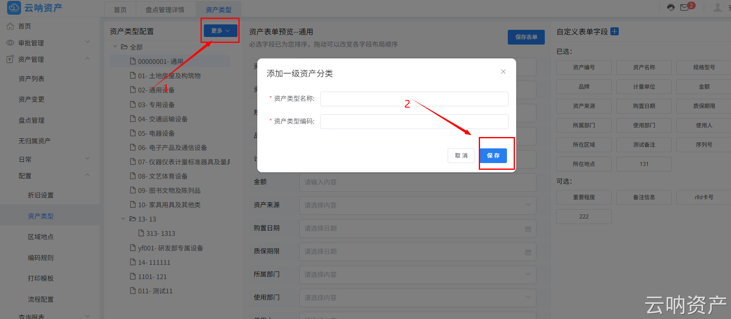
Task: Click the plus icon next to 自定义表单字段
Action: [615, 32]
